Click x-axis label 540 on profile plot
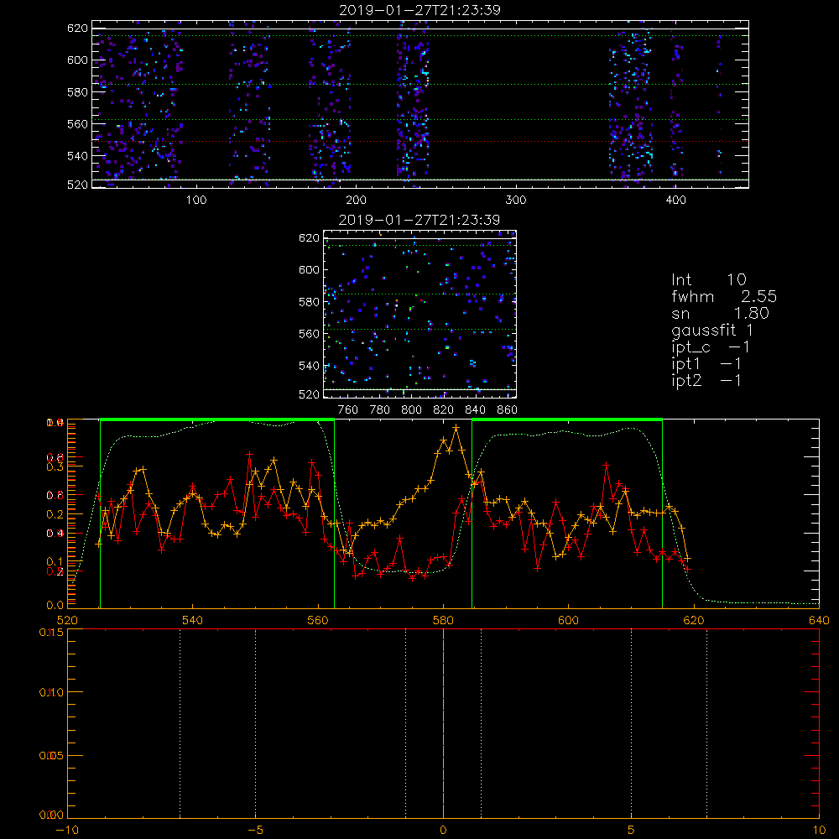This screenshot has height=839, width=839. (193, 621)
